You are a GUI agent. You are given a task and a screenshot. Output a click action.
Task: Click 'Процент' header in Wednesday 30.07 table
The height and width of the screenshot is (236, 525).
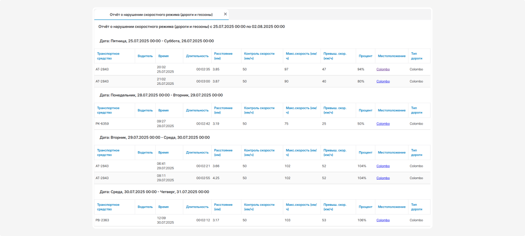click(x=365, y=207)
